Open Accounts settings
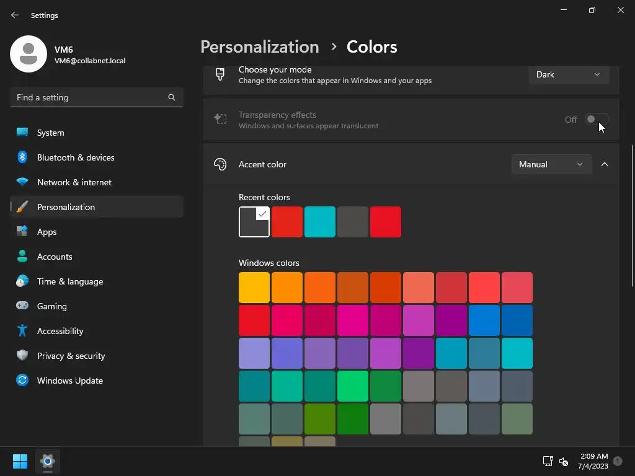Image resolution: width=635 pixels, height=476 pixels. (x=97, y=256)
